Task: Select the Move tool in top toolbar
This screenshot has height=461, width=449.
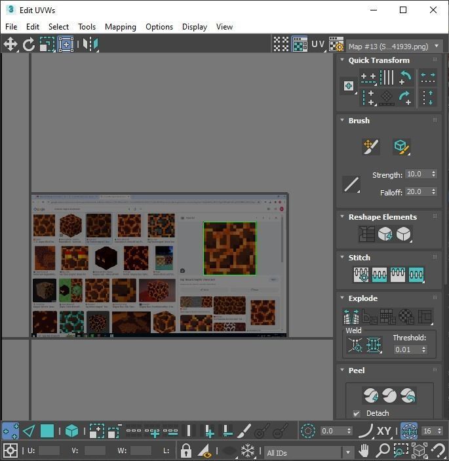Action: (x=10, y=45)
